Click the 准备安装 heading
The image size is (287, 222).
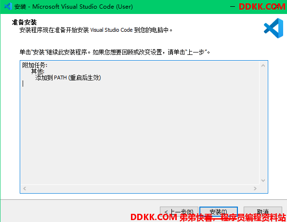click(x=25, y=22)
